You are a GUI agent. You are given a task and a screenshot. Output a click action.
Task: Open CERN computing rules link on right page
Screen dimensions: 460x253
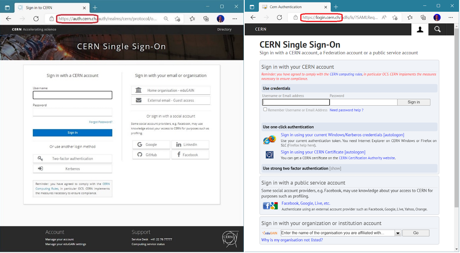[346, 74]
